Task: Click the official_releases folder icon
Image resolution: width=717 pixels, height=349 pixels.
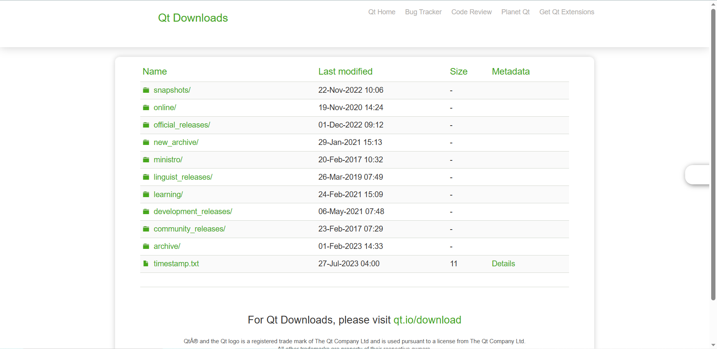Action: (x=146, y=125)
